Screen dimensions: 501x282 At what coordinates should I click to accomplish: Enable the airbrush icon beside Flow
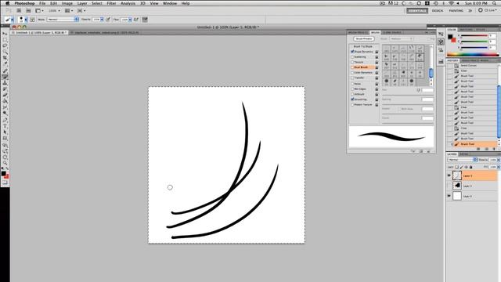136,20
